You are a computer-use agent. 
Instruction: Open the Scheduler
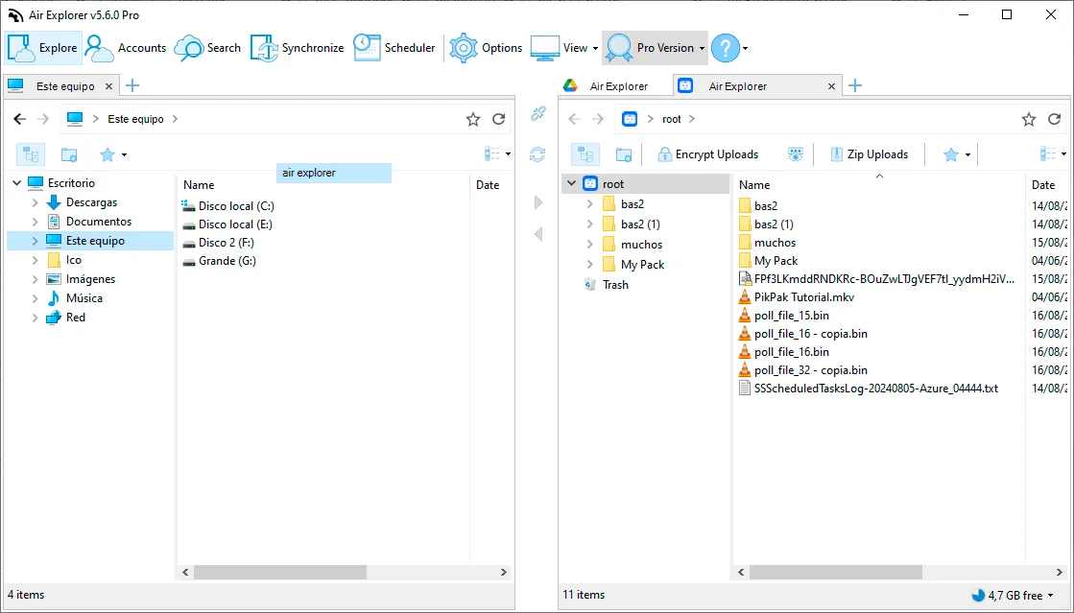[x=394, y=48]
